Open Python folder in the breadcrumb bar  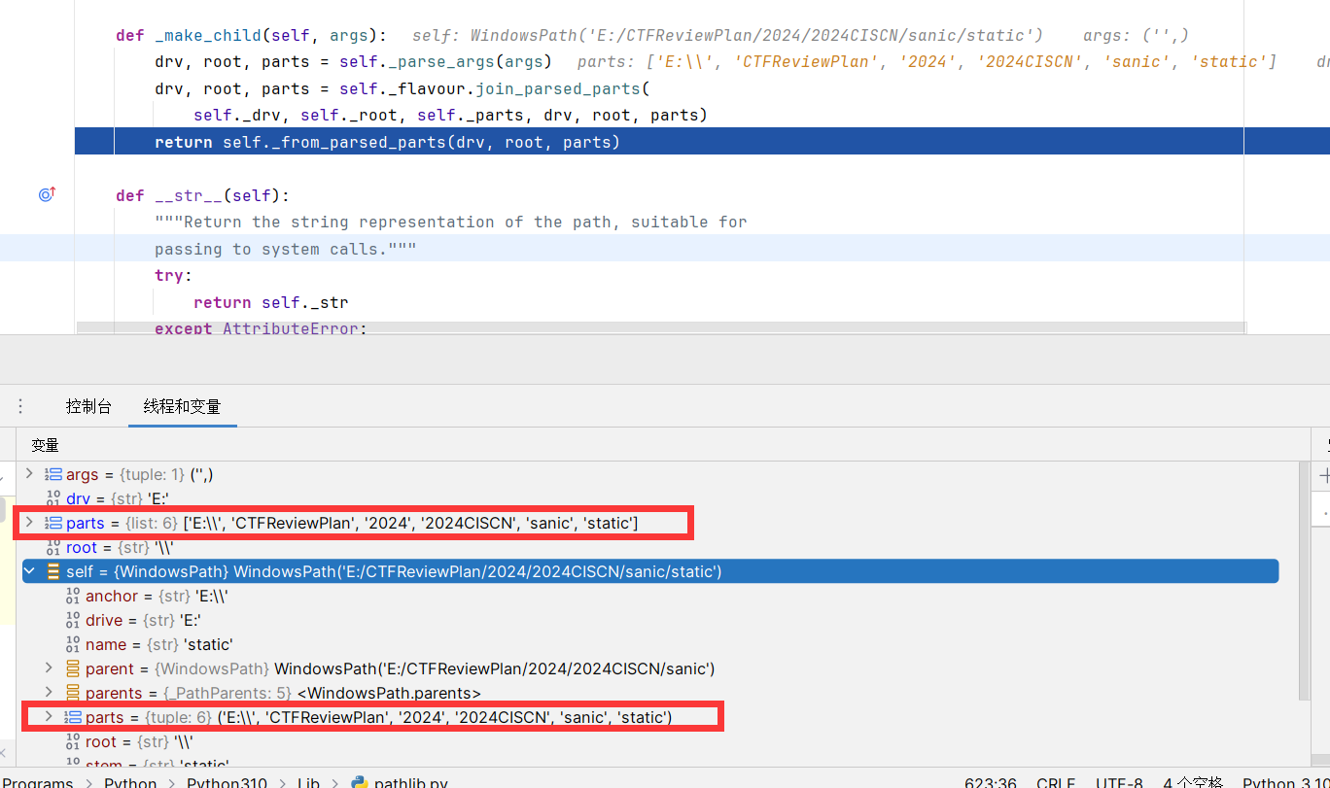coord(130,782)
